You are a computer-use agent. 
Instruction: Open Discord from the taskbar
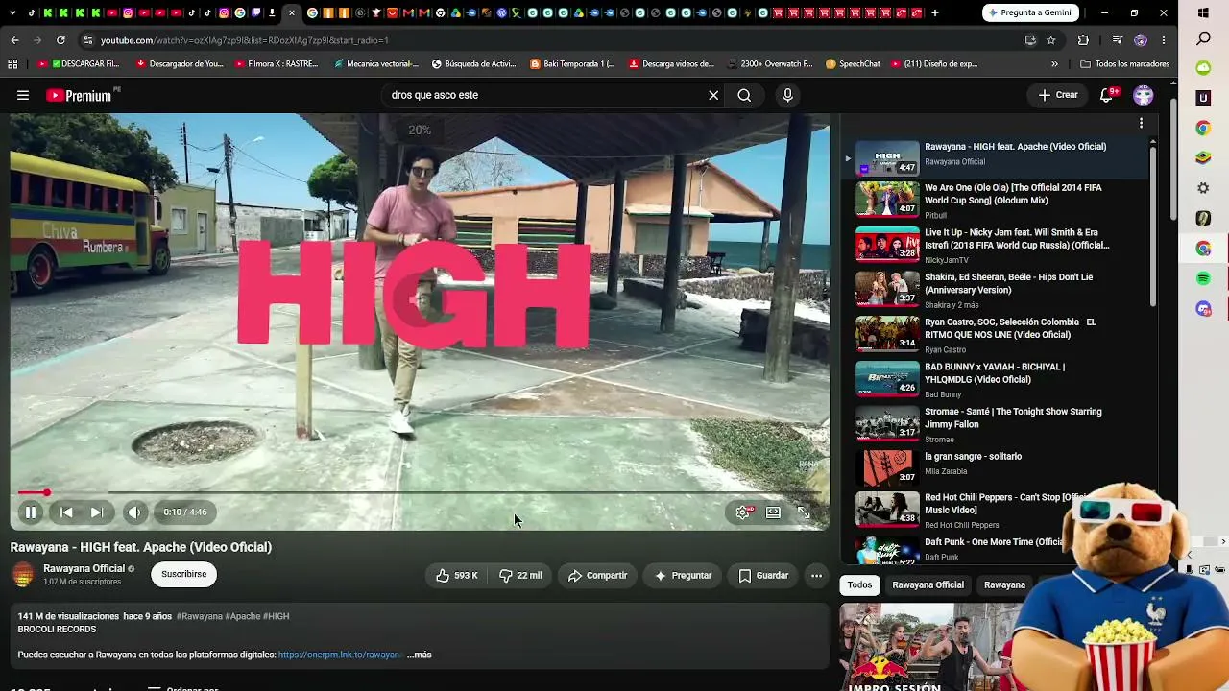tap(1204, 309)
